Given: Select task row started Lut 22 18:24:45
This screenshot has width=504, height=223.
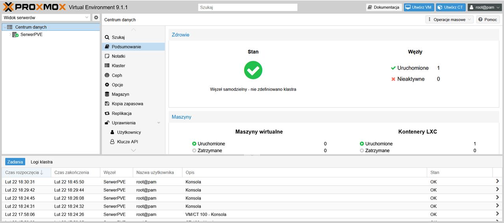Looking at the screenshot, I should point(252,198).
